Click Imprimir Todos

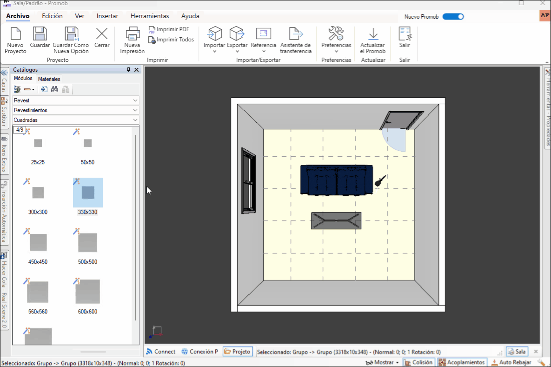pyautogui.click(x=171, y=40)
